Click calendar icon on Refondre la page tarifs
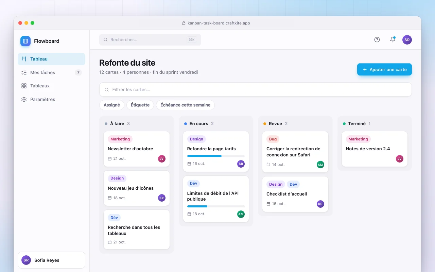Screen dimensions: 435x272 click(189, 164)
